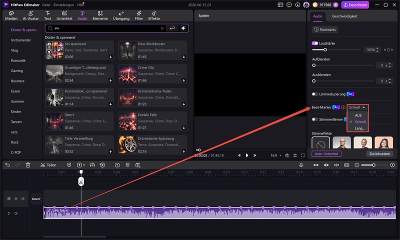Viewport: 400px width, 240px height.
Task: Open the 16:9 aspect ratio dropdown
Action: pyautogui.click(x=276, y=155)
